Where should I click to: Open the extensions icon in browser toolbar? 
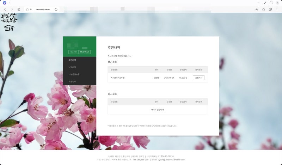(x=257, y=9)
